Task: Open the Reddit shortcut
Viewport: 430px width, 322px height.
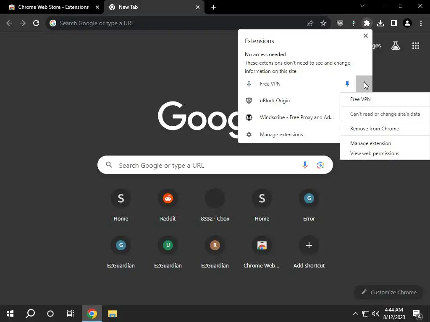Action: pyautogui.click(x=168, y=205)
